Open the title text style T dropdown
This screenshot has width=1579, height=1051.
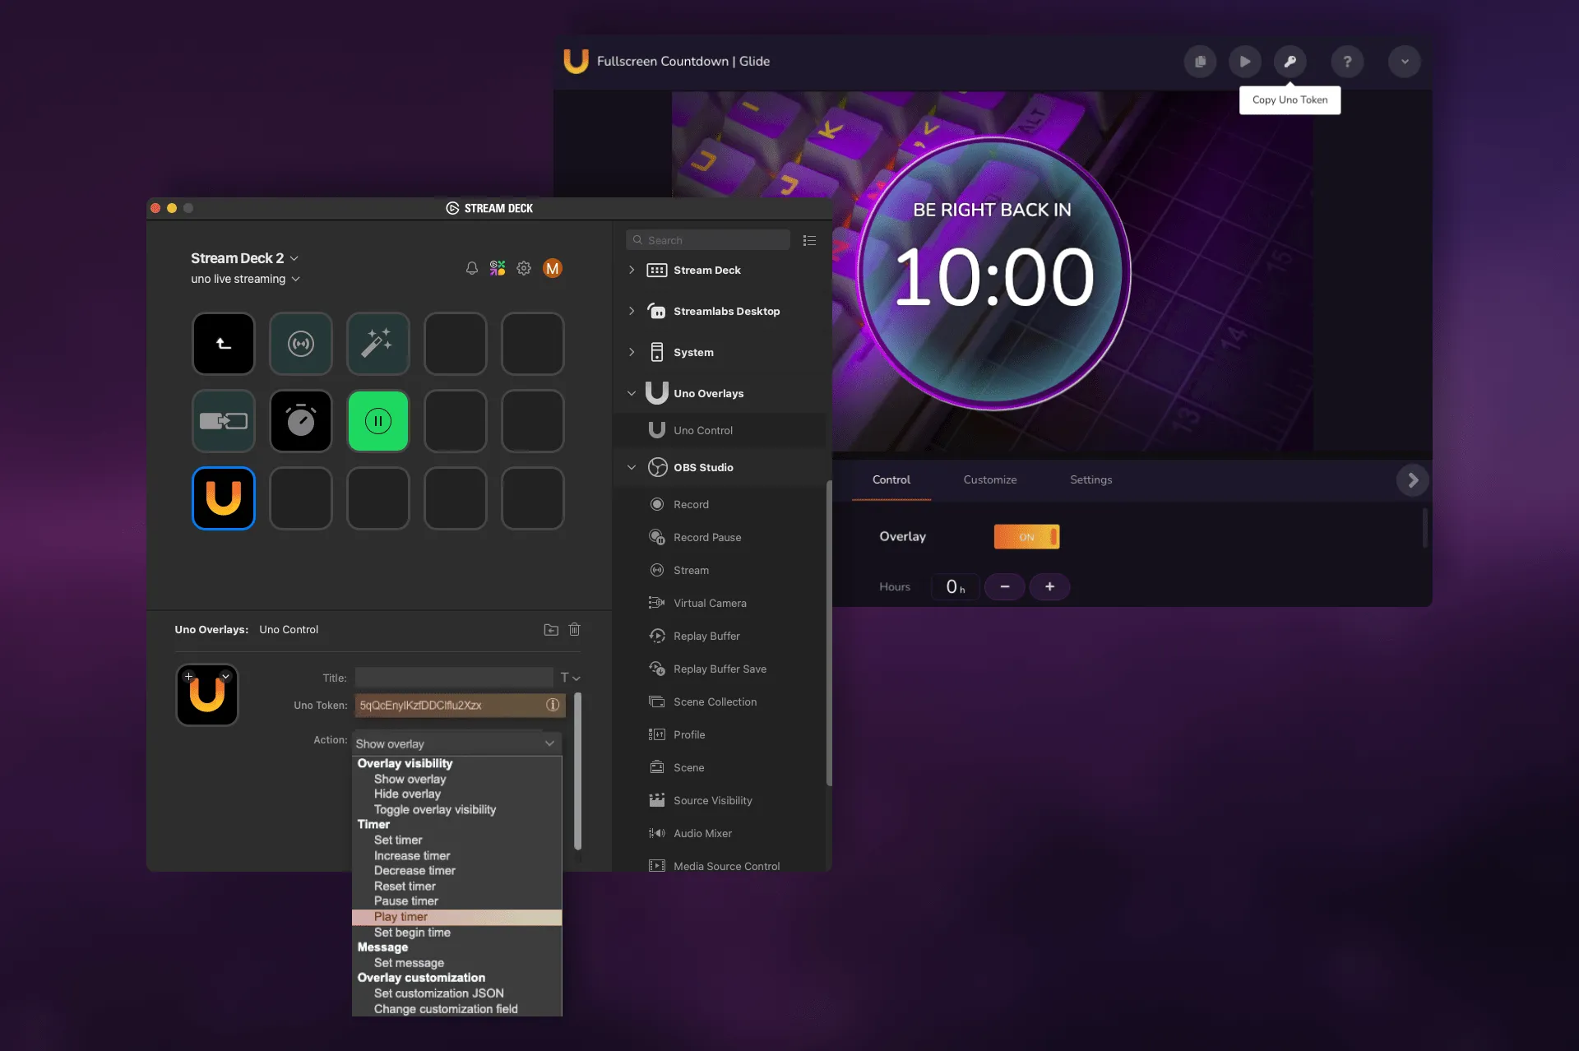point(570,678)
